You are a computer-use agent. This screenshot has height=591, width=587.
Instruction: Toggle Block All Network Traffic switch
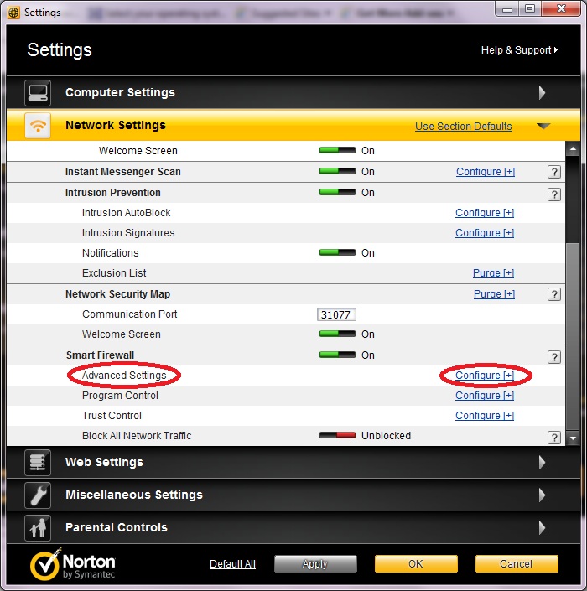point(337,435)
